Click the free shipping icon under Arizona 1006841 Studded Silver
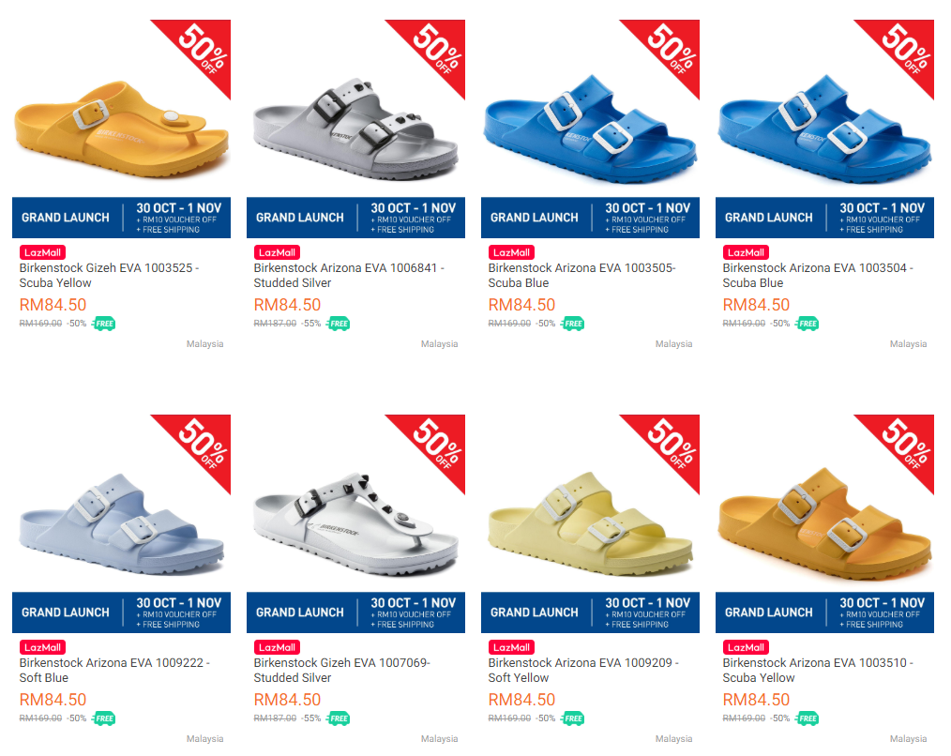The image size is (951, 756). 339,324
